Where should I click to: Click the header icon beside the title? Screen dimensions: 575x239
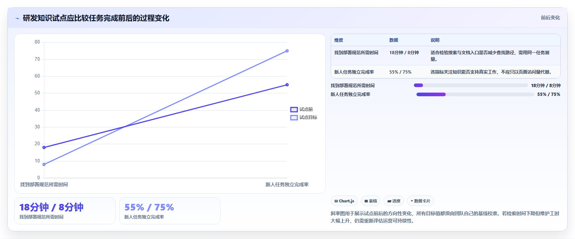[18, 18]
